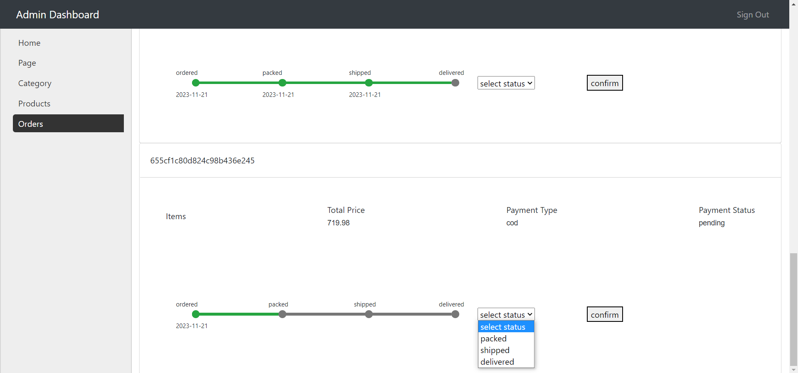Go to Page in sidebar

(x=27, y=63)
